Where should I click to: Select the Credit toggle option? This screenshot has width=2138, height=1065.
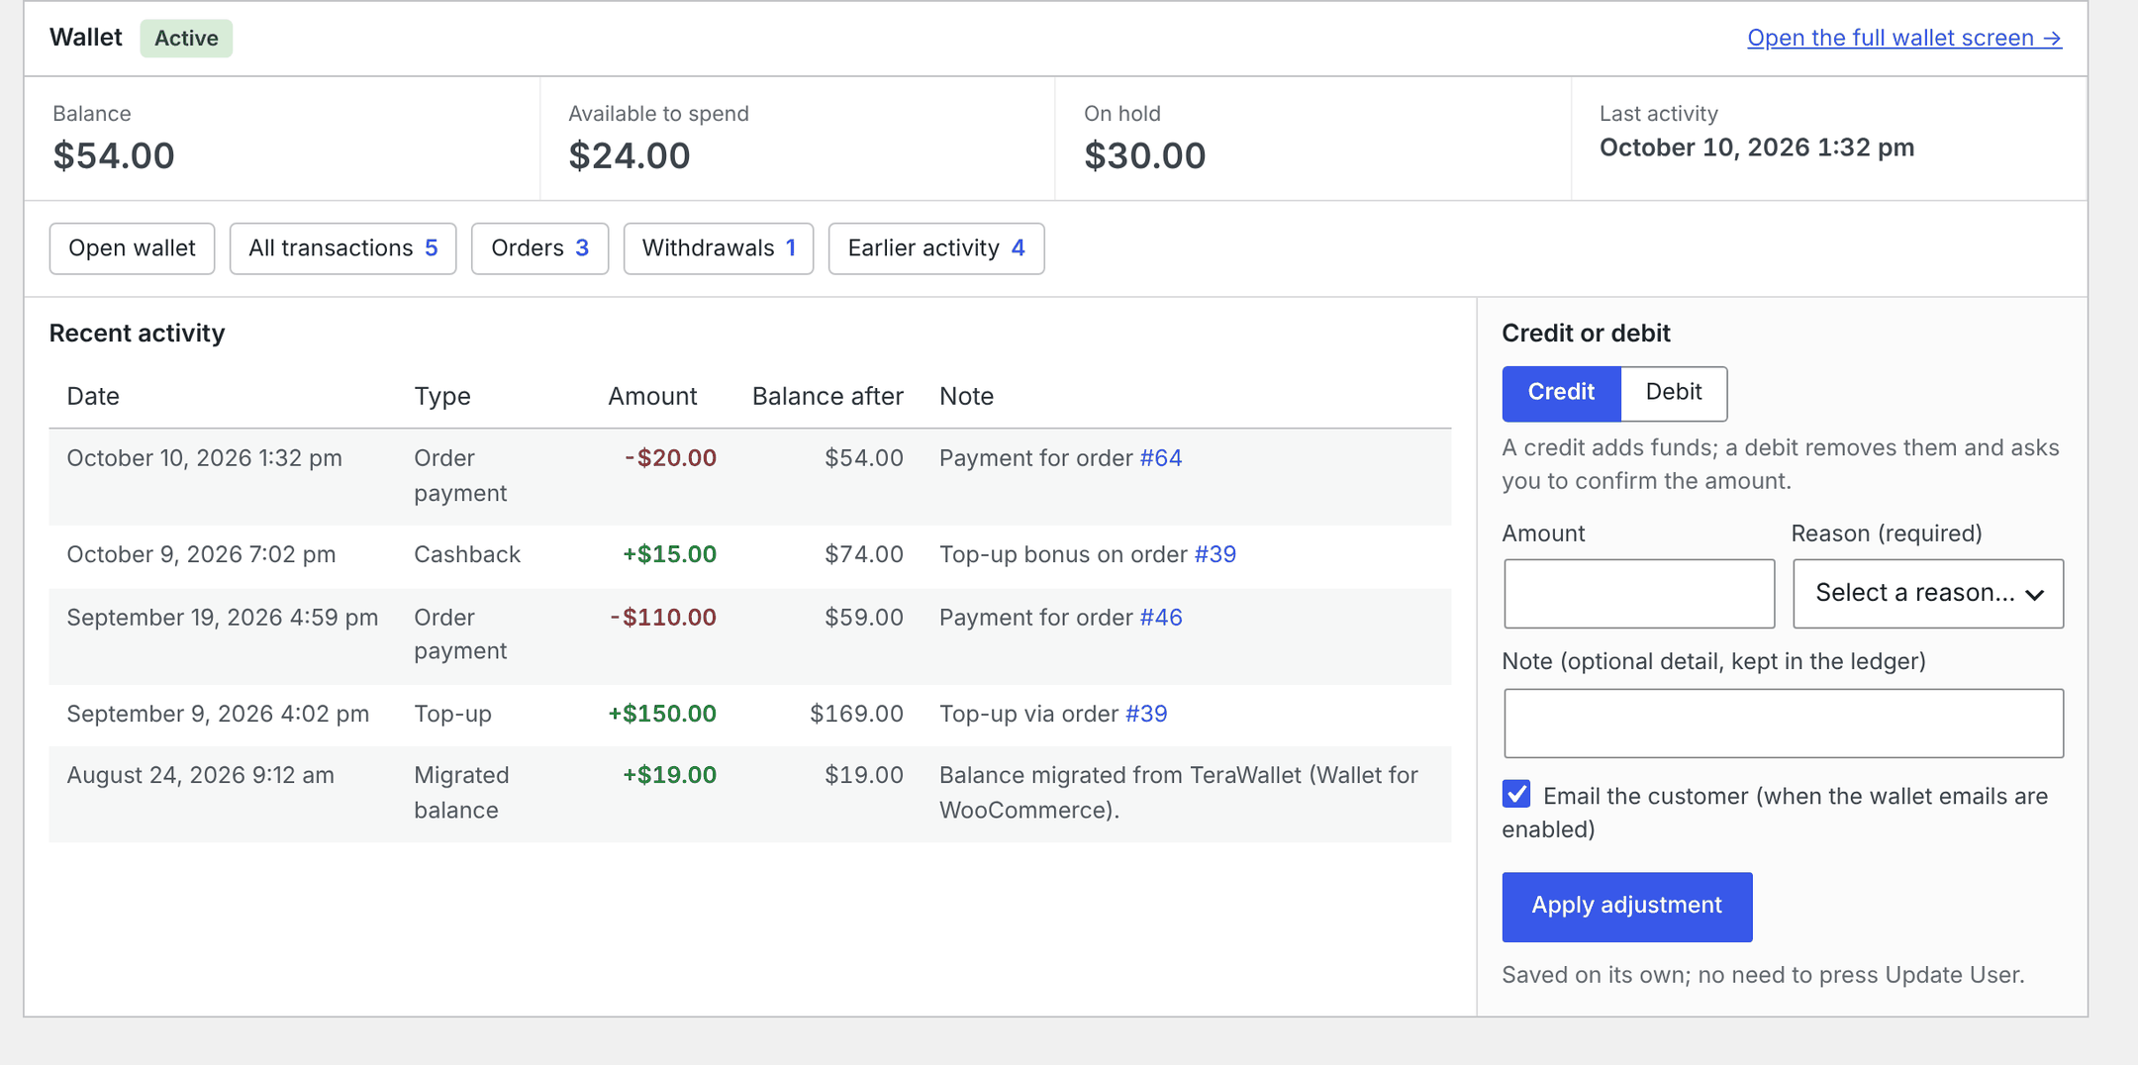pos(1561,393)
